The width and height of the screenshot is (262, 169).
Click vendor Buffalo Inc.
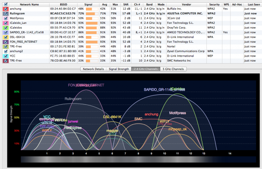(174, 9)
